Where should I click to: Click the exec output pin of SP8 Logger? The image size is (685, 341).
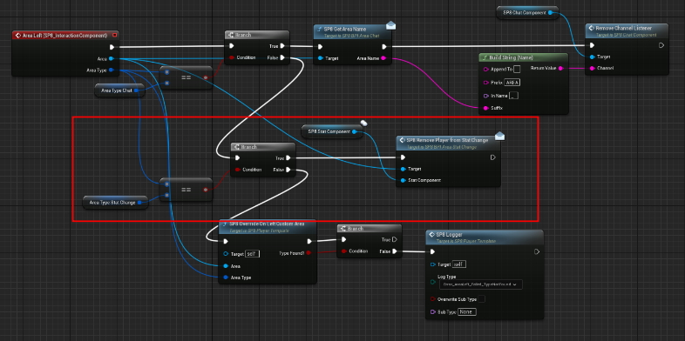click(x=537, y=251)
